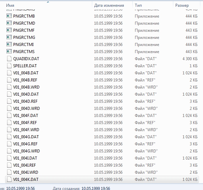The width and height of the screenshot is (203, 190).
Task: Click the highlighted V01_004K.DAT file
Action: pos(26,180)
